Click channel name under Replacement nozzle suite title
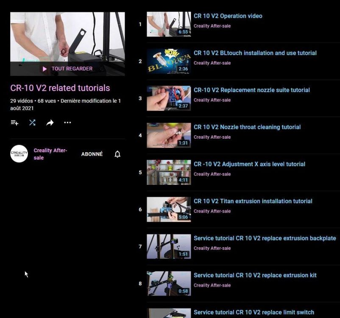Screen dimensions: 340x318 click(212, 100)
